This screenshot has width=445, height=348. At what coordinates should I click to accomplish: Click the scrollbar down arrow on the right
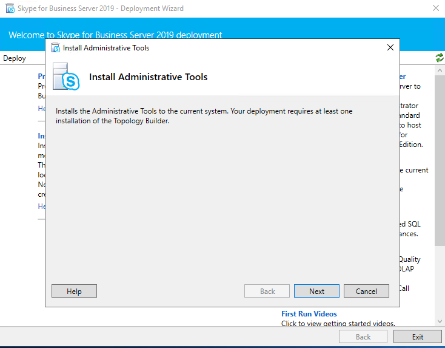(440, 321)
